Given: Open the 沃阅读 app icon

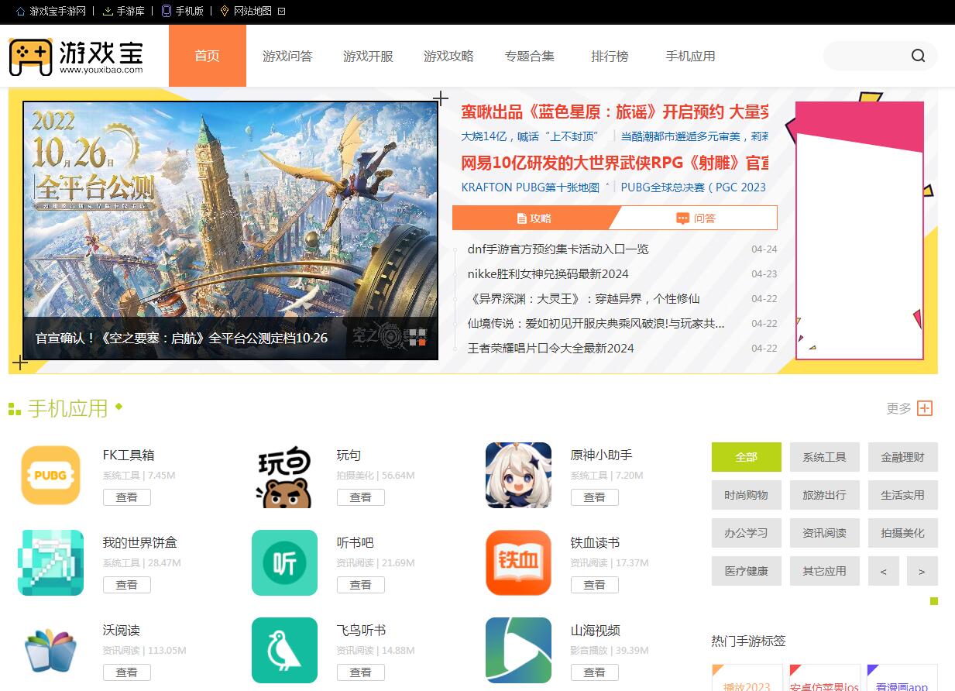Looking at the screenshot, I should [50, 650].
